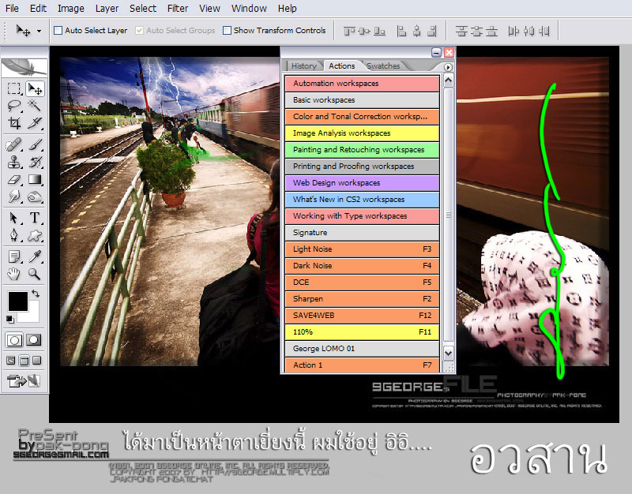Screen dimensions: 632x494
Task: Open the Window menu
Action: 249,8
